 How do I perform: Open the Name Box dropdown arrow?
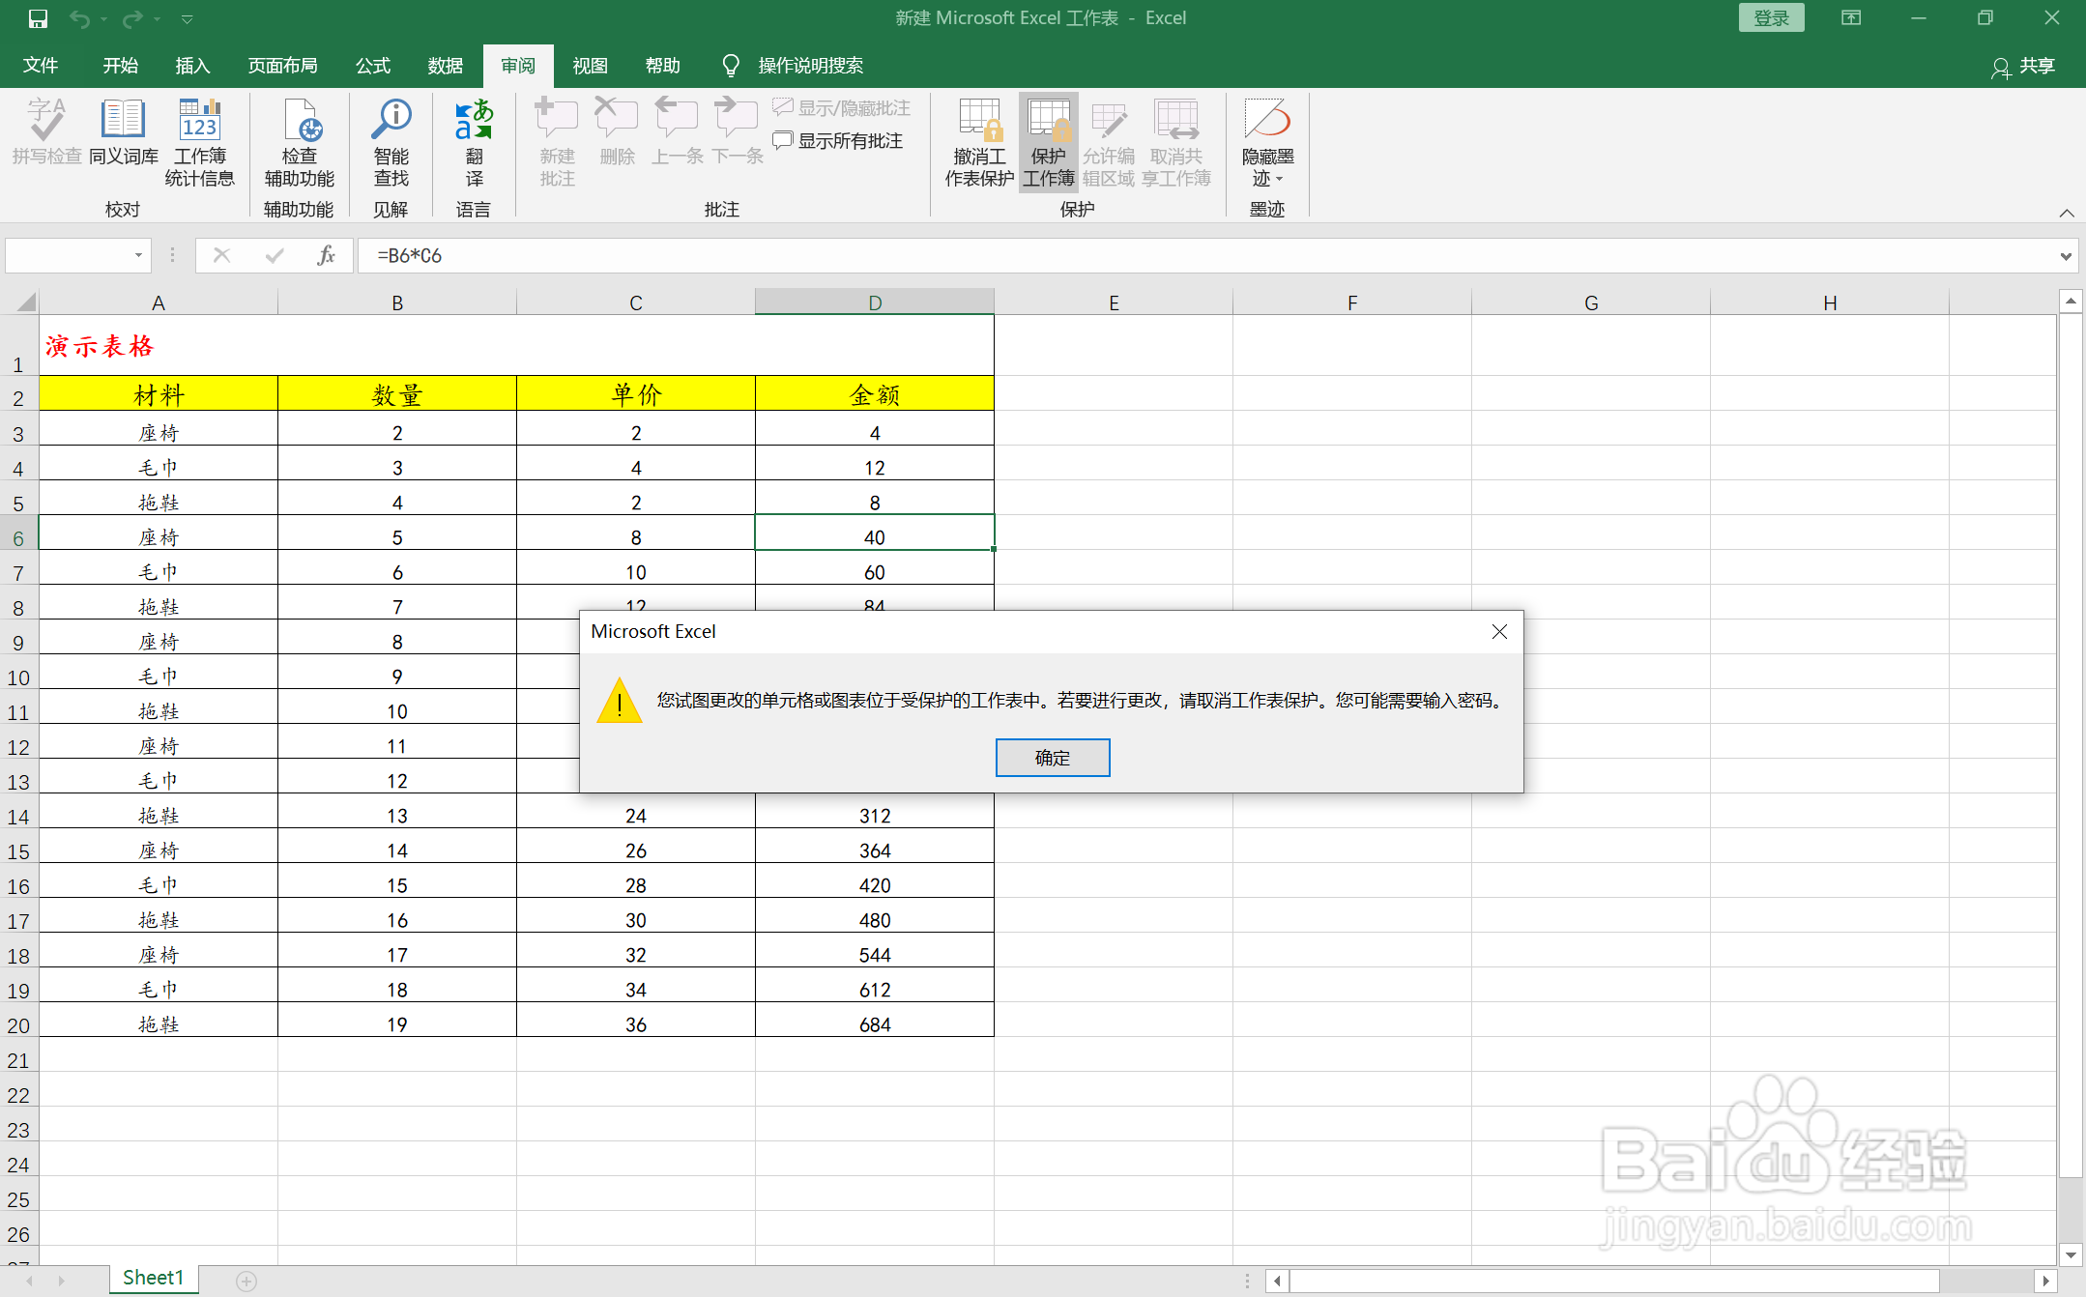click(x=138, y=255)
